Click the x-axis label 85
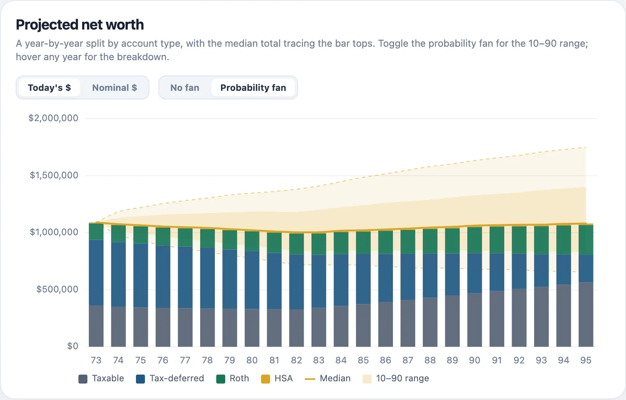The image size is (626, 400). (x=363, y=360)
